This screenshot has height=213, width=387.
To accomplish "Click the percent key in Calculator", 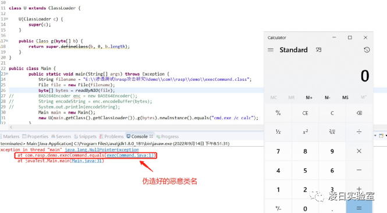I will 278,113.
